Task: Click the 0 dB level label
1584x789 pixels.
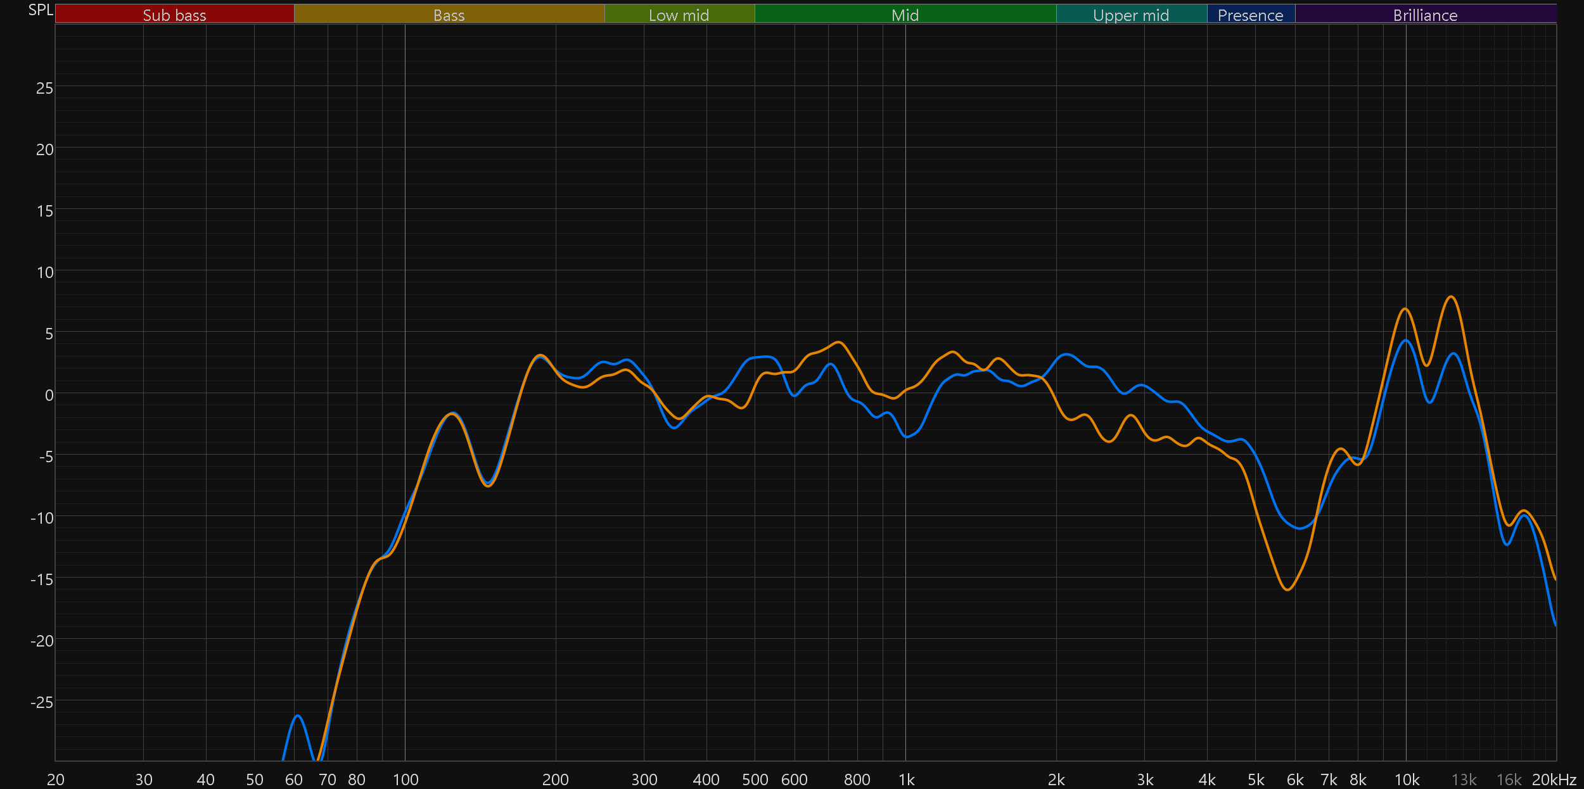Action: point(49,396)
